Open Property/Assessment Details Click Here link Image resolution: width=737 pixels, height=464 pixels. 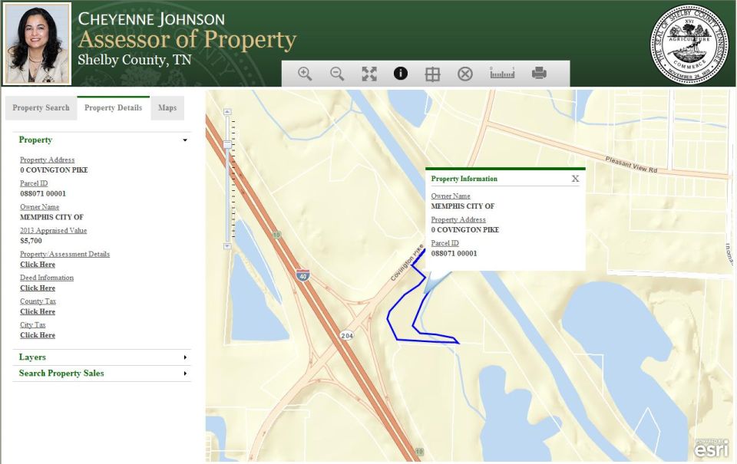pyautogui.click(x=38, y=265)
